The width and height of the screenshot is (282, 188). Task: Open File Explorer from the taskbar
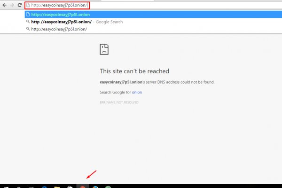pos(57,187)
